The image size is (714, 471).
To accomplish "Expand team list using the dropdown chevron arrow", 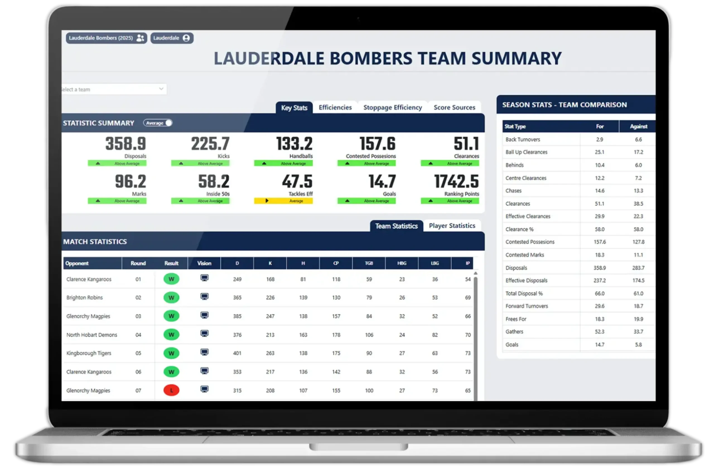I will click(x=161, y=89).
